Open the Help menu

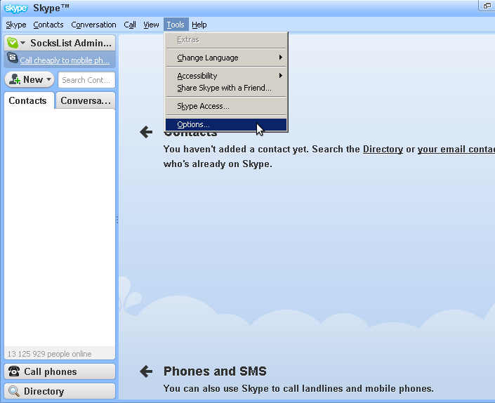[199, 25]
